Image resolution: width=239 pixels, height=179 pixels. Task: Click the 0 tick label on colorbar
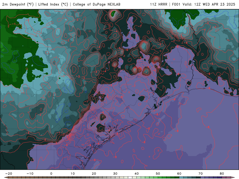[x=51, y=174]
